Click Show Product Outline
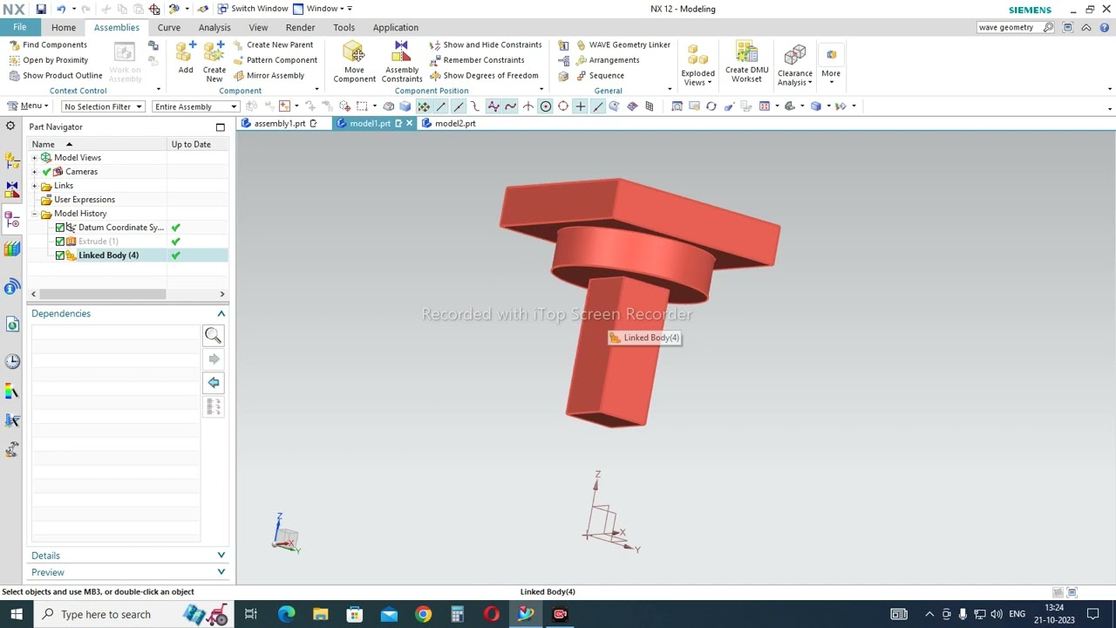The height and width of the screenshot is (628, 1116). pos(56,75)
